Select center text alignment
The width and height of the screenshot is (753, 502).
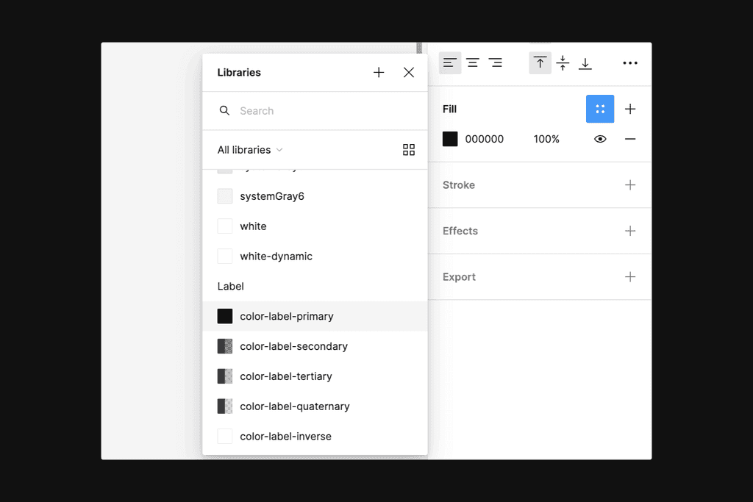(x=473, y=62)
